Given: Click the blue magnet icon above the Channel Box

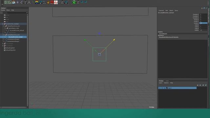Looking at the screenshot, I should coord(204,8).
